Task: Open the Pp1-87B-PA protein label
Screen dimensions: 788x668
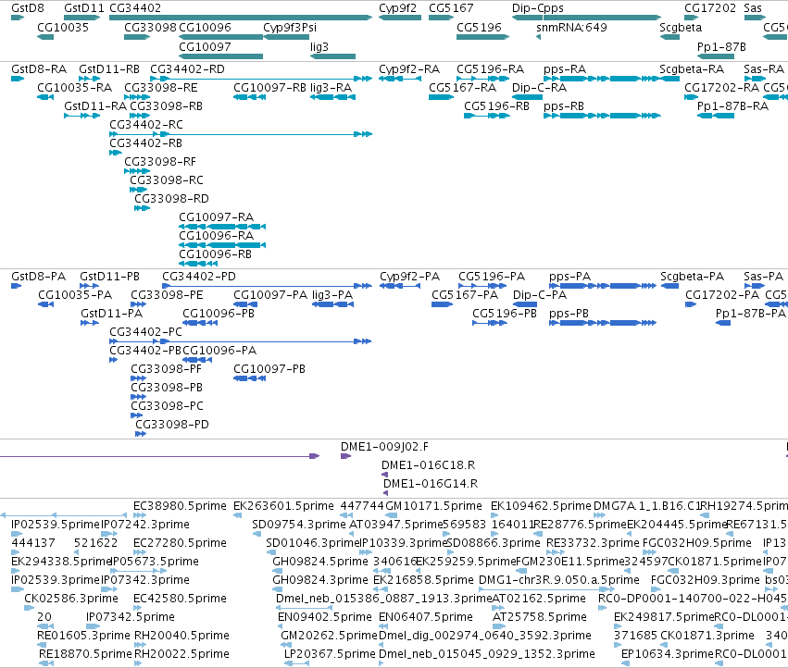Action: [750, 314]
